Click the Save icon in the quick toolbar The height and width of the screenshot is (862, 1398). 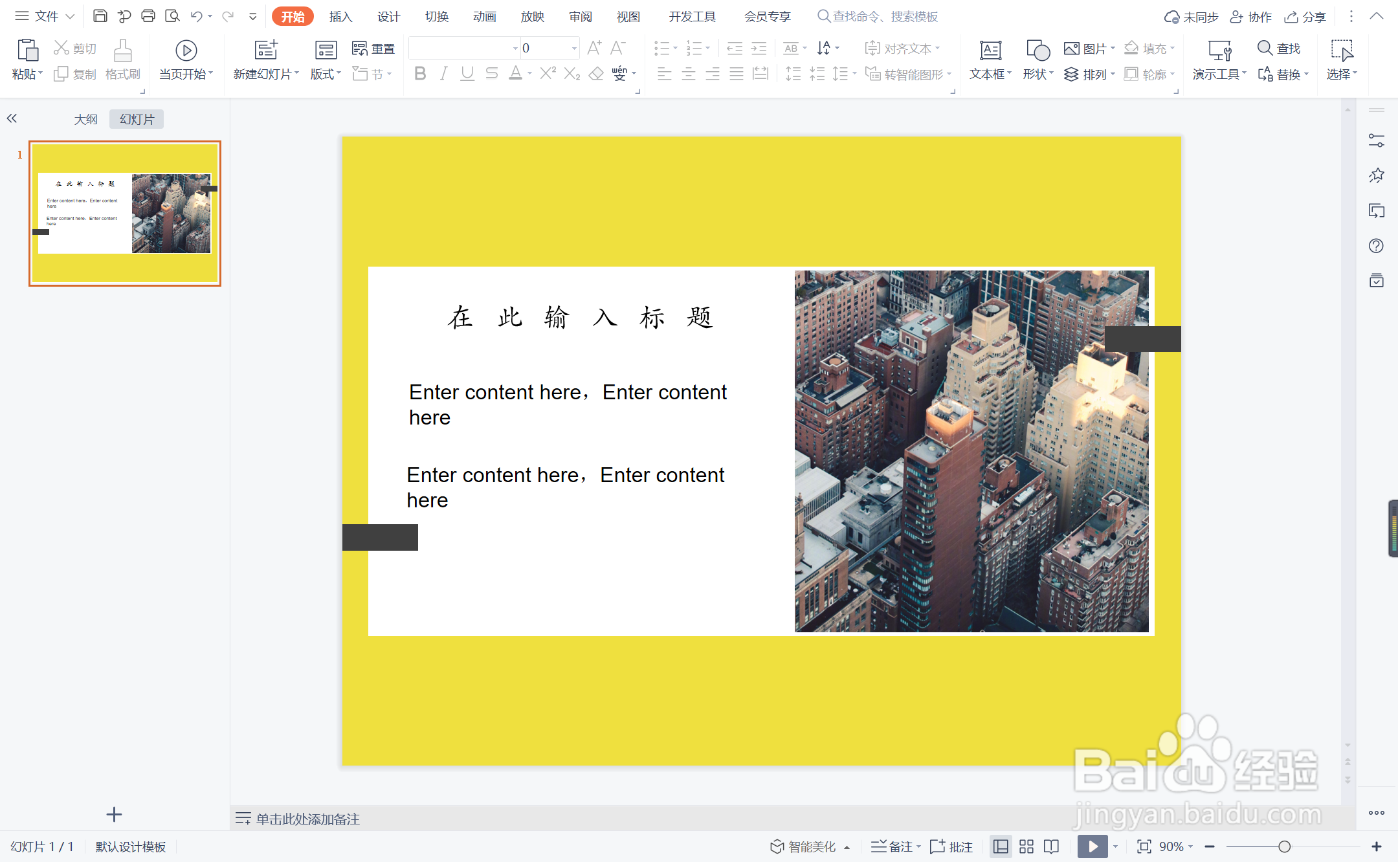pos(100,16)
